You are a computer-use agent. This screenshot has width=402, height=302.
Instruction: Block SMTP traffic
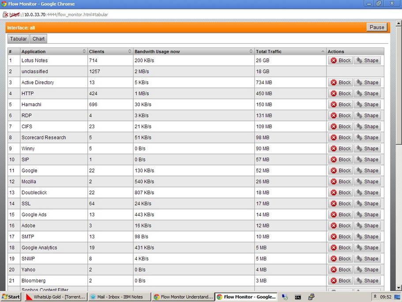click(x=341, y=237)
